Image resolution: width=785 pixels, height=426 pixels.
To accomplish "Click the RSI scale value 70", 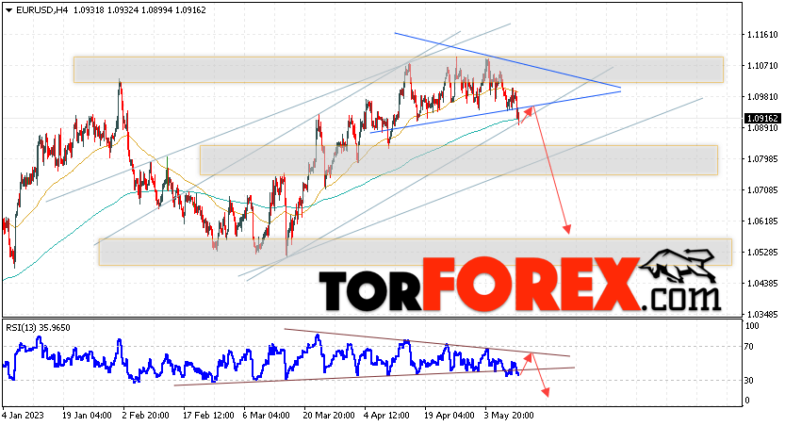I will point(749,347).
